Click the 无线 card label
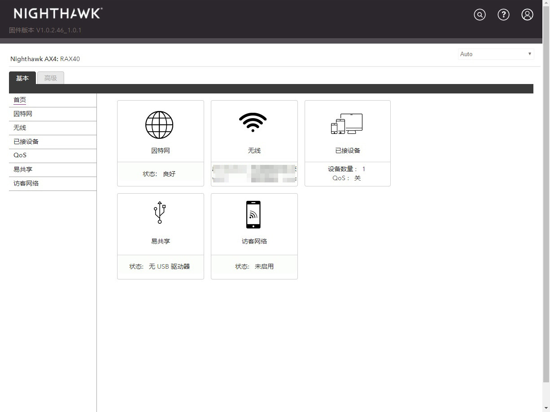The image size is (550, 412). click(x=254, y=151)
